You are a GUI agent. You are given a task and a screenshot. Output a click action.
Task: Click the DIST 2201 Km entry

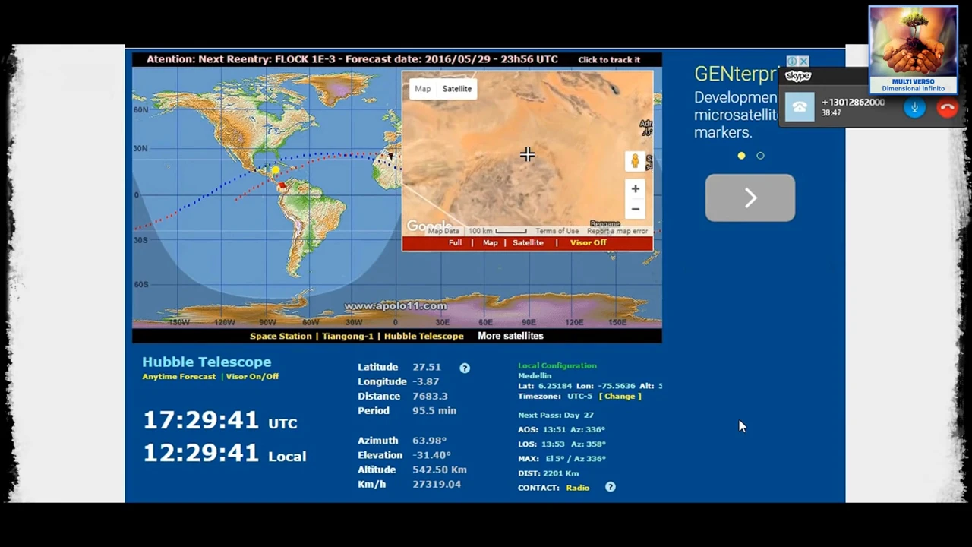[548, 473]
